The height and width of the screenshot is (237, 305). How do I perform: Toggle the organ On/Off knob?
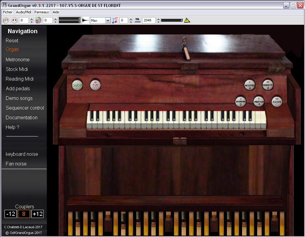[77, 85]
